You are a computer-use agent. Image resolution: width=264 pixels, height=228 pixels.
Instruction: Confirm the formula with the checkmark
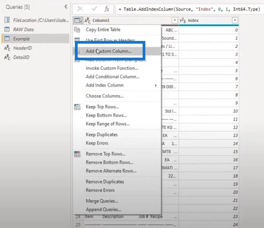tap(94, 9)
